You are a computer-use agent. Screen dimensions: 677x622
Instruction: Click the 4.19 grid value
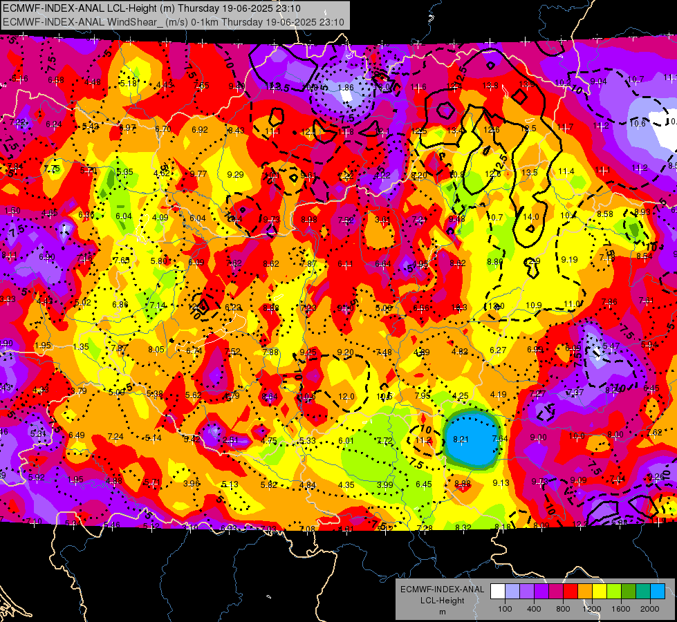(499, 394)
